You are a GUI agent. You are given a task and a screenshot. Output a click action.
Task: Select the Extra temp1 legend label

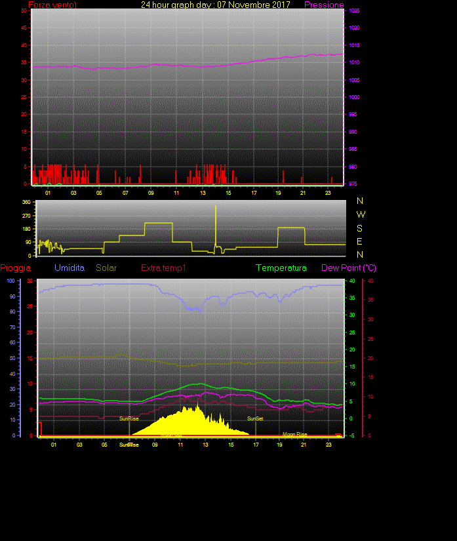[164, 268]
